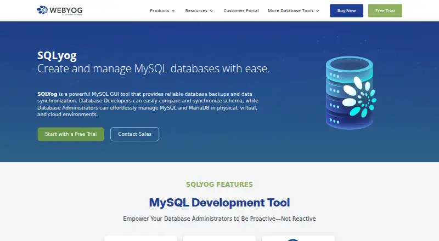439x241 pixels.
Task: Expand the Resources chevron arrow
Action: pos(211,10)
